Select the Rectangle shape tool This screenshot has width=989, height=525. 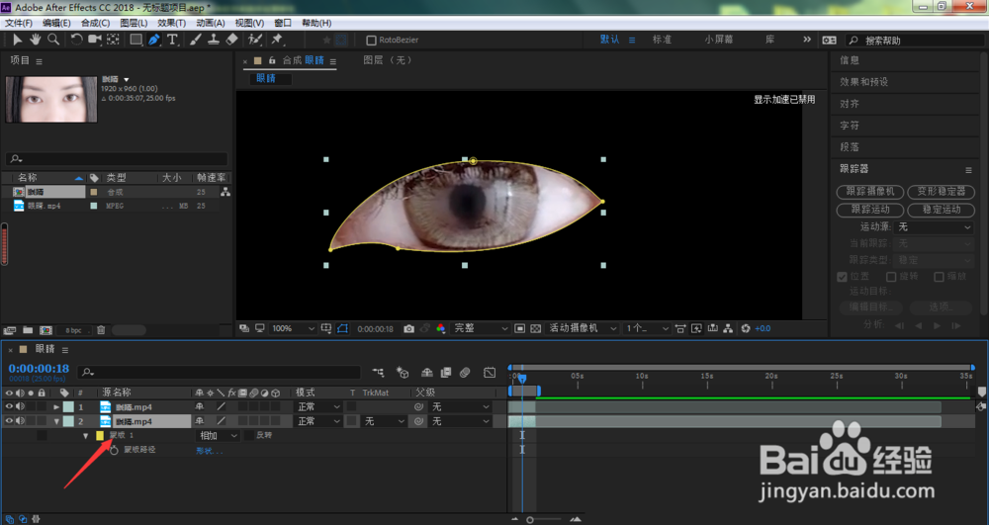135,40
